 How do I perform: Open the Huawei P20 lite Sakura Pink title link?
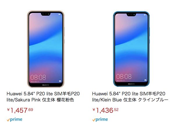(x=43, y=97)
